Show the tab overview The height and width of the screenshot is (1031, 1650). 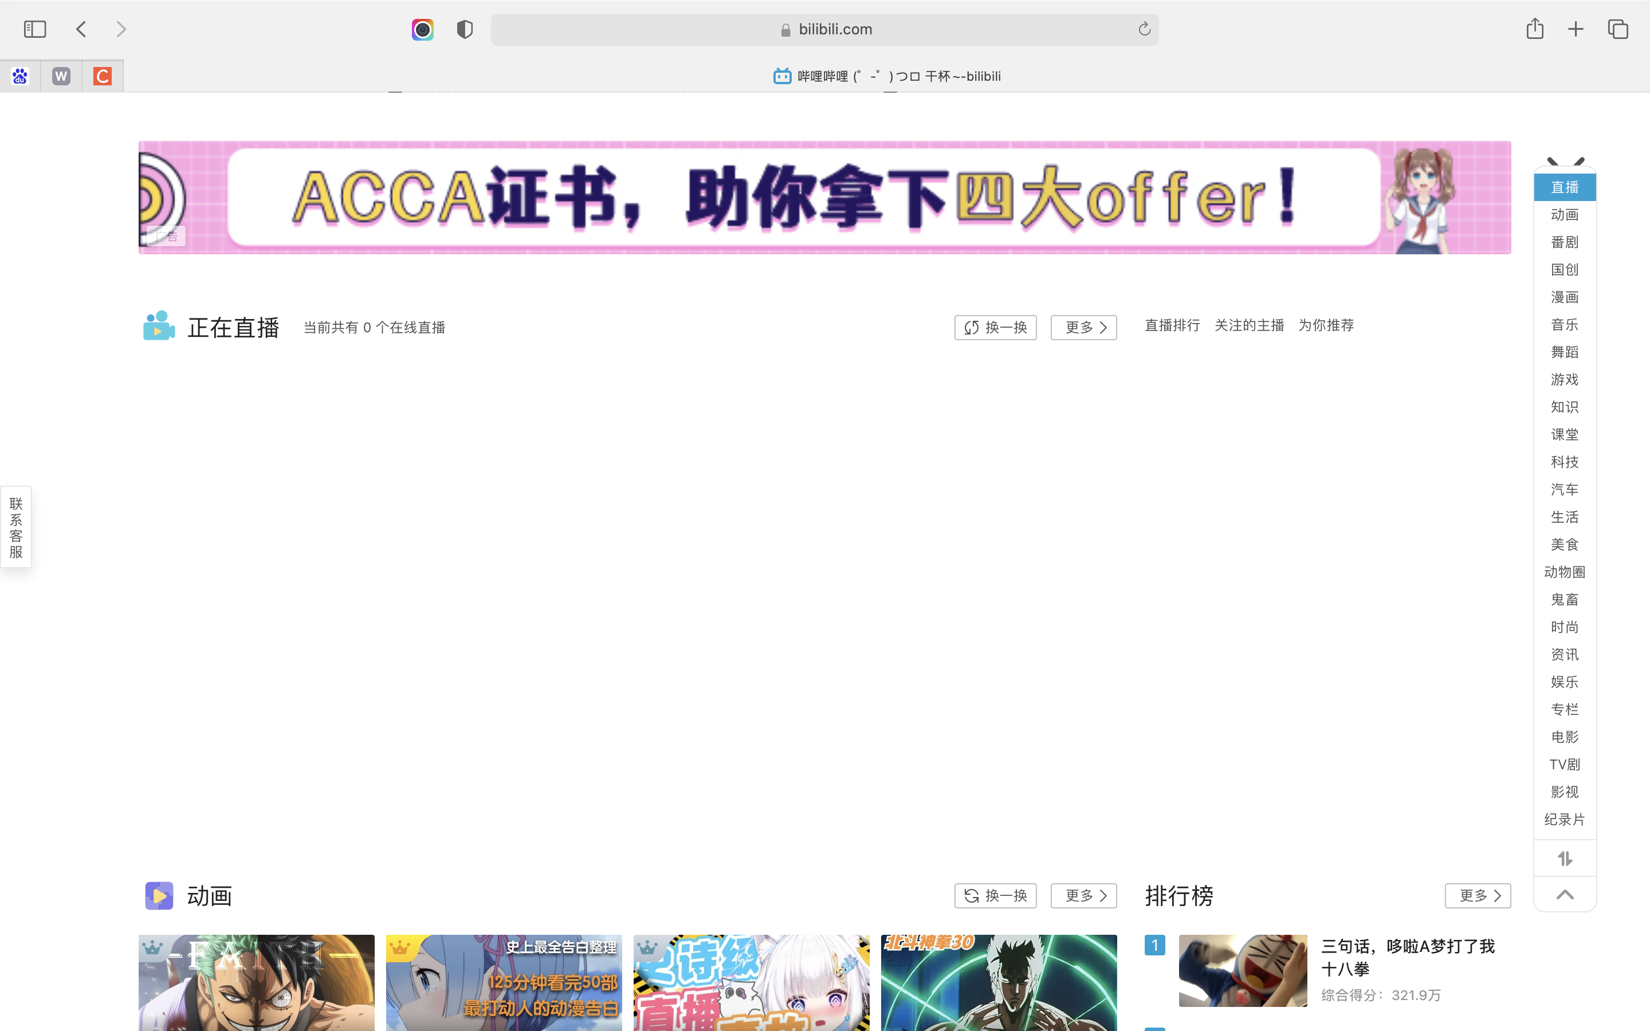(x=1618, y=29)
